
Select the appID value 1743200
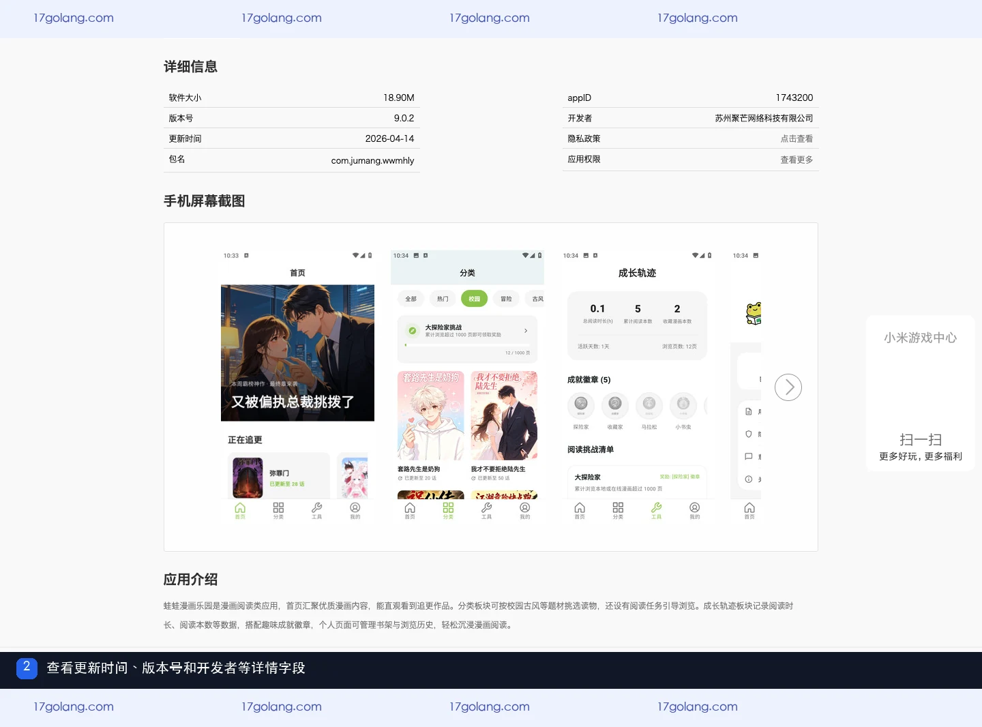[x=794, y=98]
